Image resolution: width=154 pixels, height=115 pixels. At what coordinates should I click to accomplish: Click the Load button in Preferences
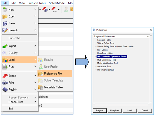[130, 111]
